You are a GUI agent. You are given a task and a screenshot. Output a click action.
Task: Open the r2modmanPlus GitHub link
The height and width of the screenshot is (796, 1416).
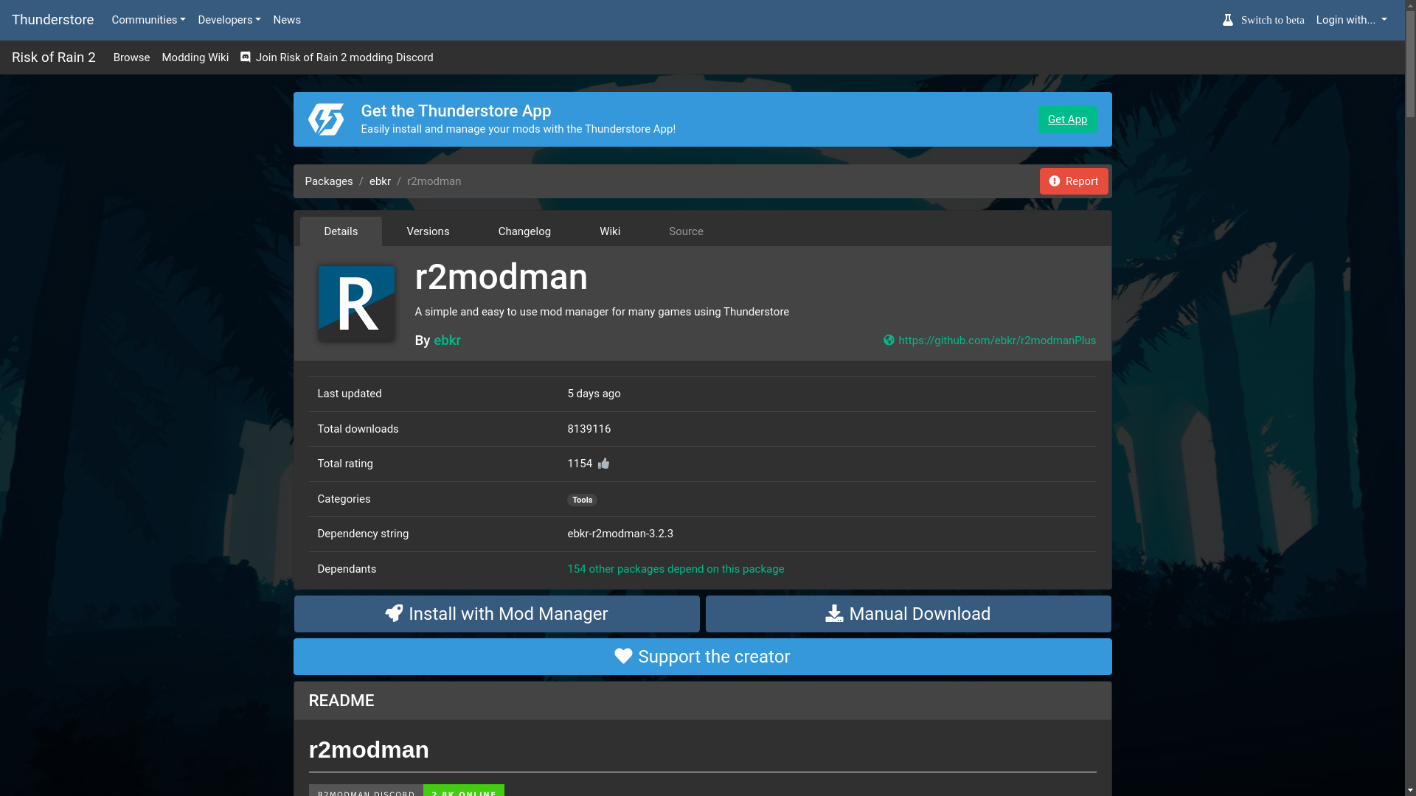pyautogui.click(x=997, y=341)
